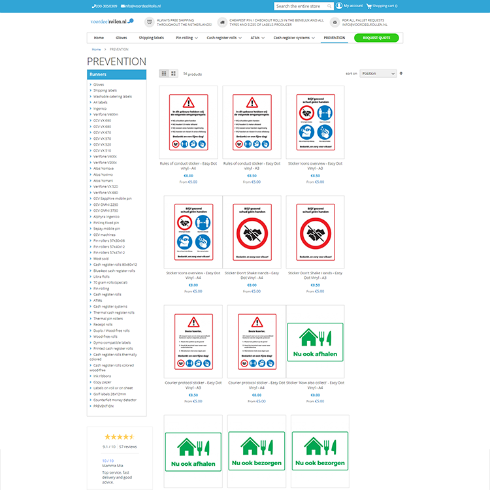Go to Shipping labels menu item
Image resolution: width=490 pixels, height=490 pixels.
pyautogui.click(x=151, y=38)
